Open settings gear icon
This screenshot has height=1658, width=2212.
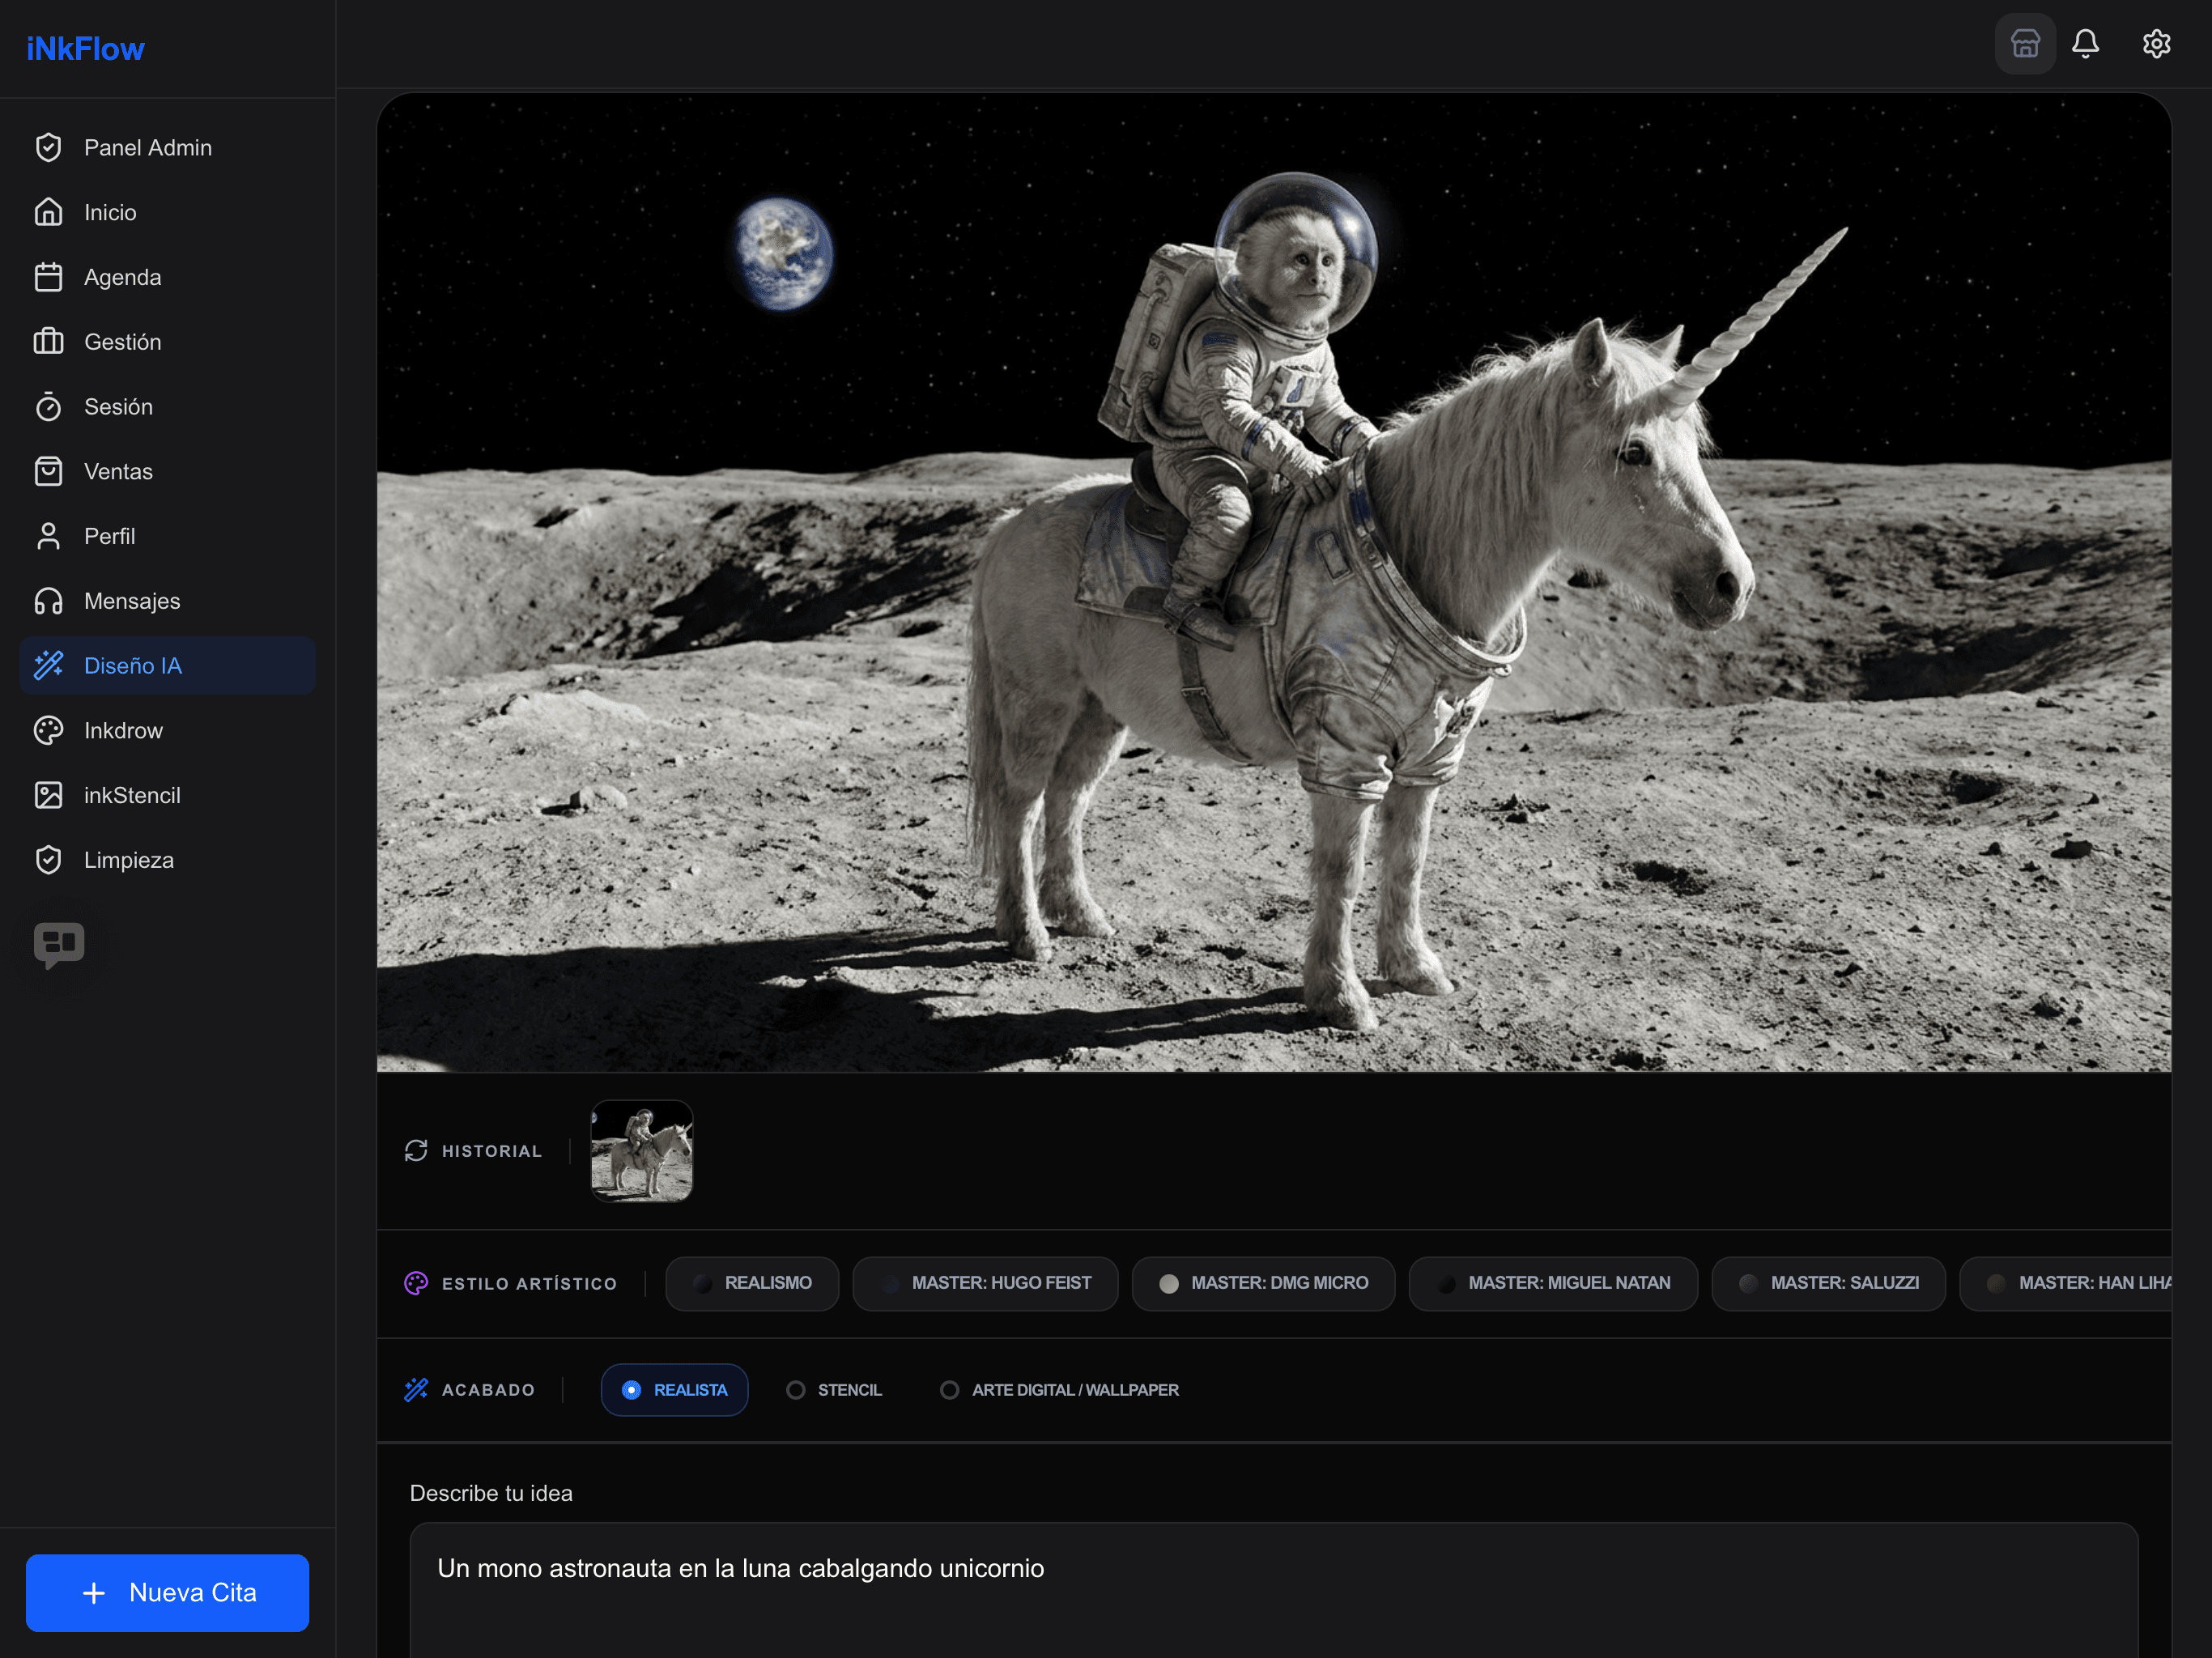pos(2155,44)
